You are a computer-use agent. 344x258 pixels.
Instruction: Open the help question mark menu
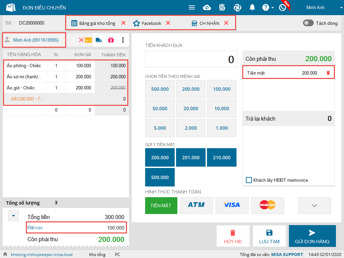point(267,7)
